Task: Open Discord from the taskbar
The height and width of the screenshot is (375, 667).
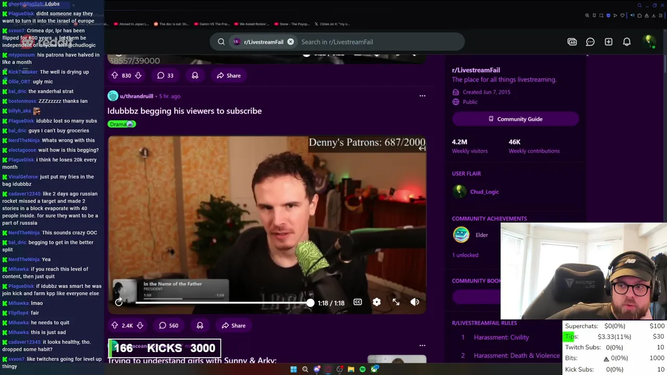Action: [317, 369]
